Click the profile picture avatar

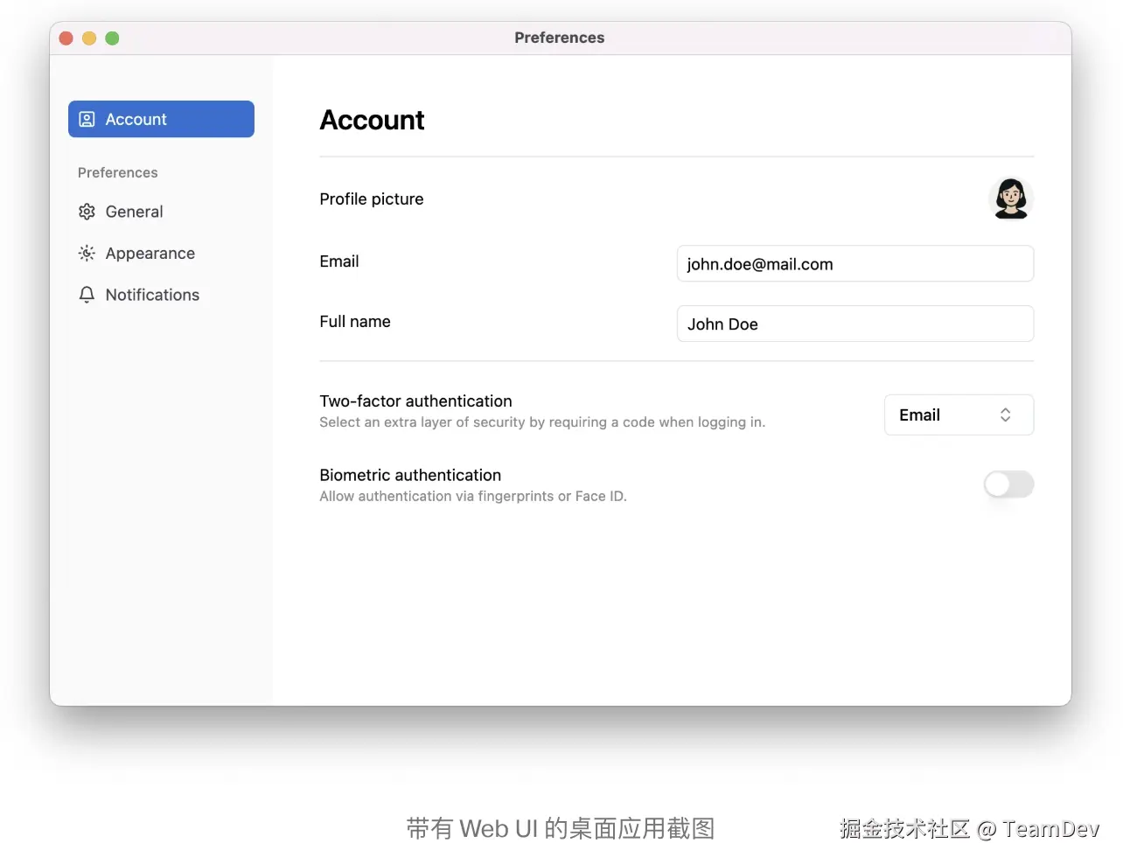1011,199
